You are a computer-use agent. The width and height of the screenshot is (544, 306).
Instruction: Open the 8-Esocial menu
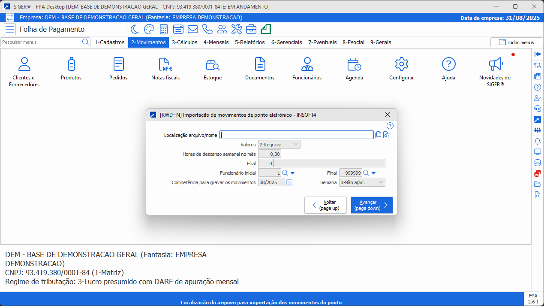coord(354,42)
